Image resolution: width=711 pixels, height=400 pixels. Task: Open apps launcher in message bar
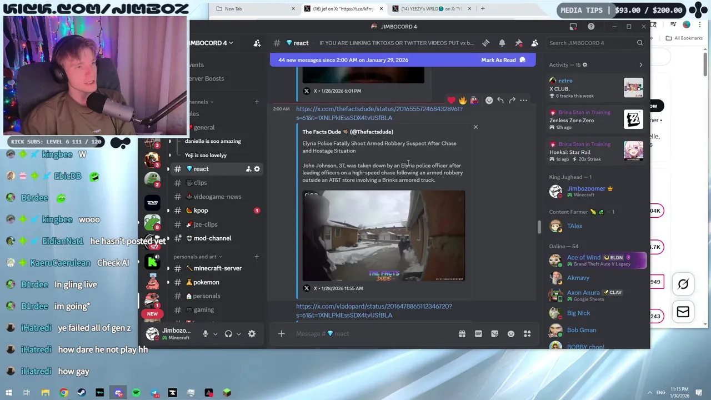527,333
